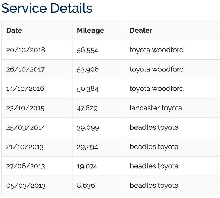Click the date 27/06/2013
This screenshot has width=220, height=198.
pyautogui.click(x=26, y=166)
